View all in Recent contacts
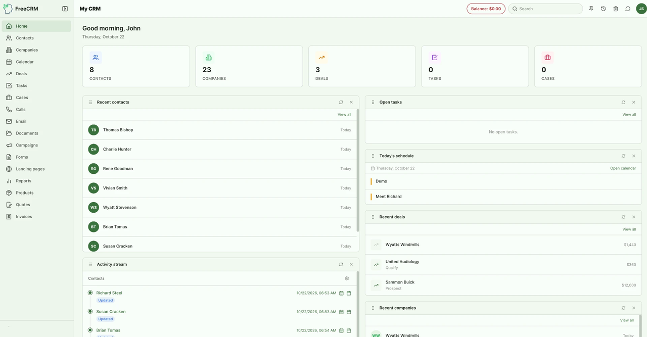647x337 pixels. click(344, 115)
